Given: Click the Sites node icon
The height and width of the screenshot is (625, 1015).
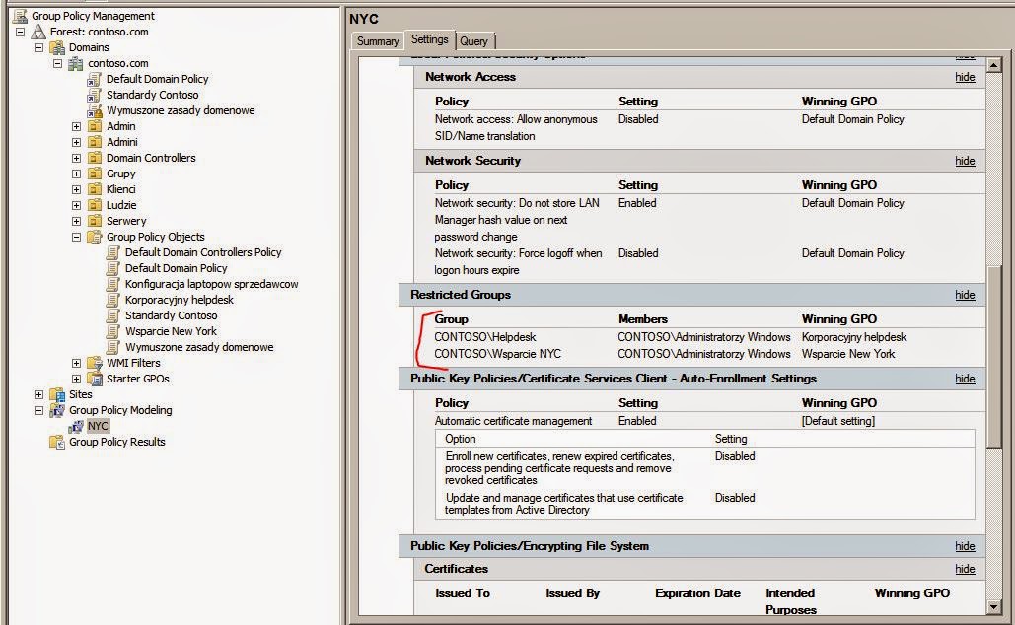Looking at the screenshot, I should click(57, 394).
